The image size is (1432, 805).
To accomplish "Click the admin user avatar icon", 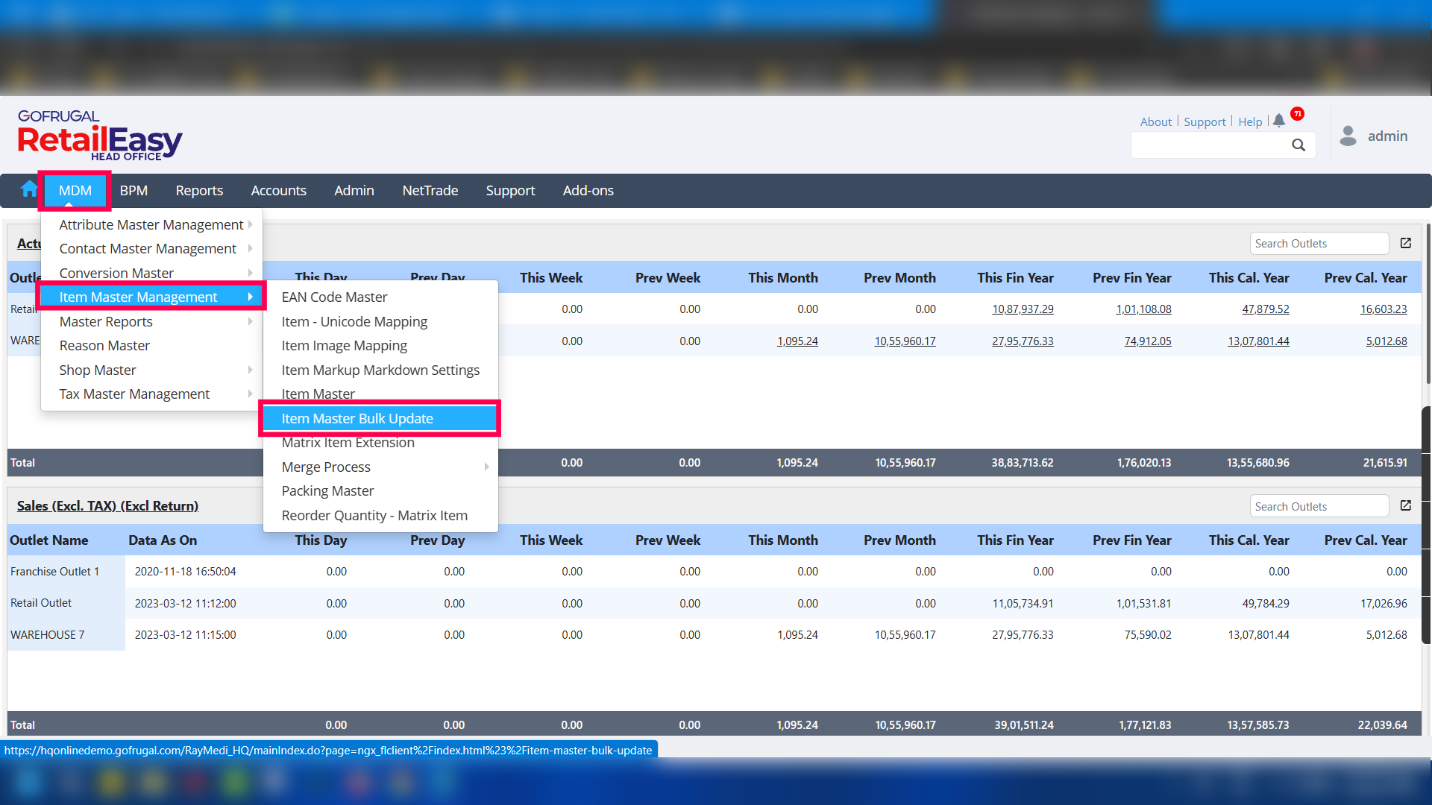I will click(1348, 136).
